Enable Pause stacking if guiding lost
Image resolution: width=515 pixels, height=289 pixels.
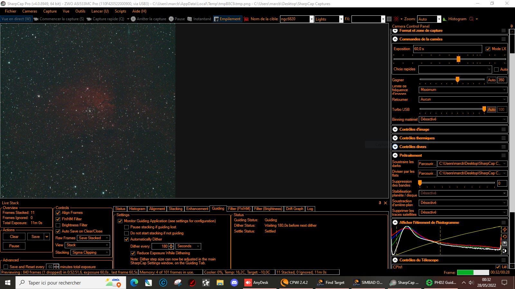pyautogui.click(x=126, y=227)
